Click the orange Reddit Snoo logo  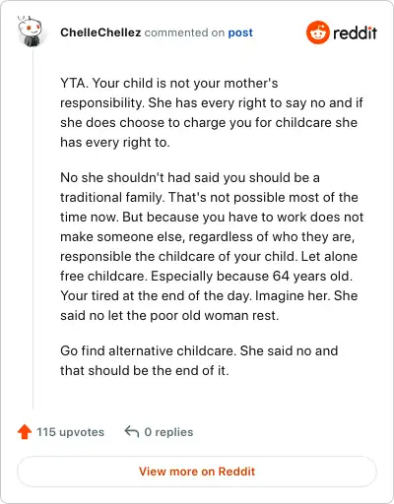point(317,32)
